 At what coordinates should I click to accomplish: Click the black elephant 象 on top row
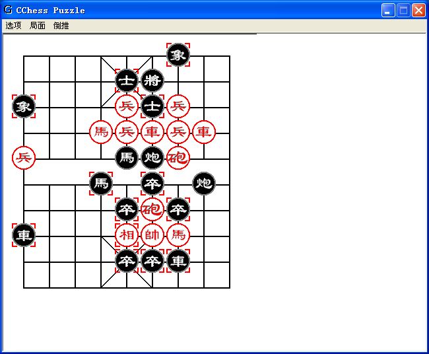point(178,55)
